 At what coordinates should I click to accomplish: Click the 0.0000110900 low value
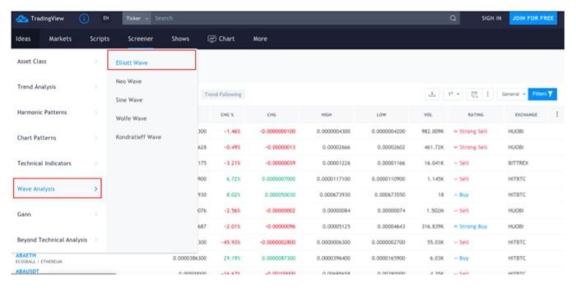coord(388,179)
